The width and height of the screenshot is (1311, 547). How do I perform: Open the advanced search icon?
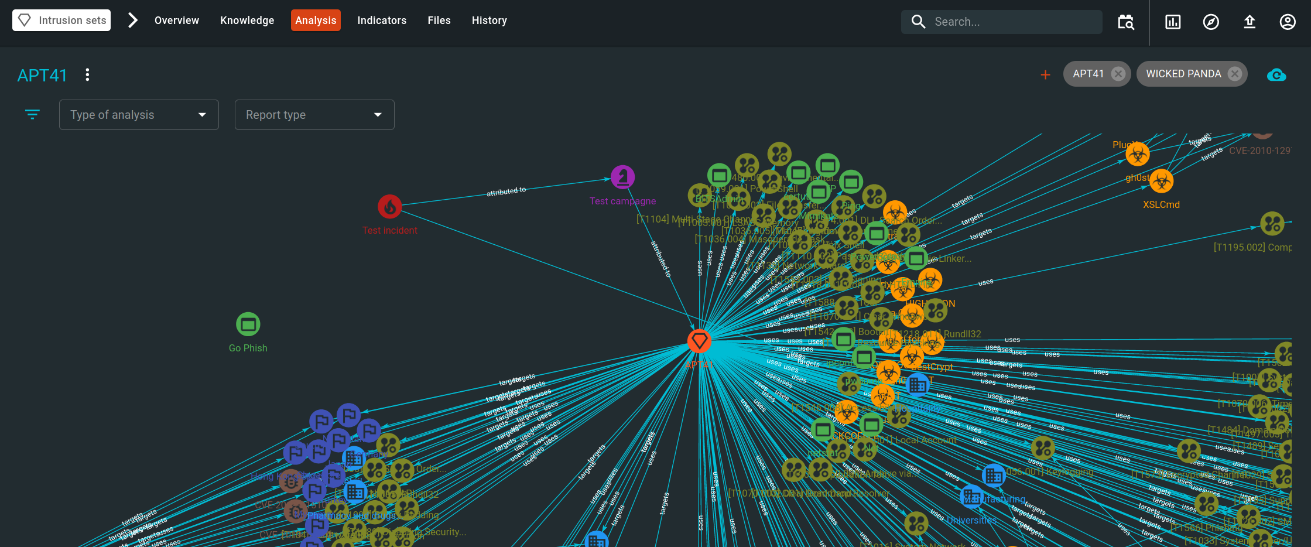(x=1125, y=22)
